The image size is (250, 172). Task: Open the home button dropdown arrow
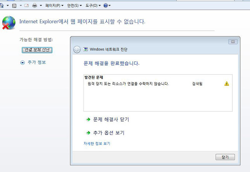[x=7, y=5]
